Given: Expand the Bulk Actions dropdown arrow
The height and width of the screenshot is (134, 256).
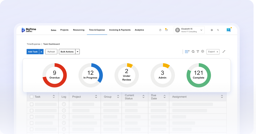Looking at the screenshot, I should [77, 52].
